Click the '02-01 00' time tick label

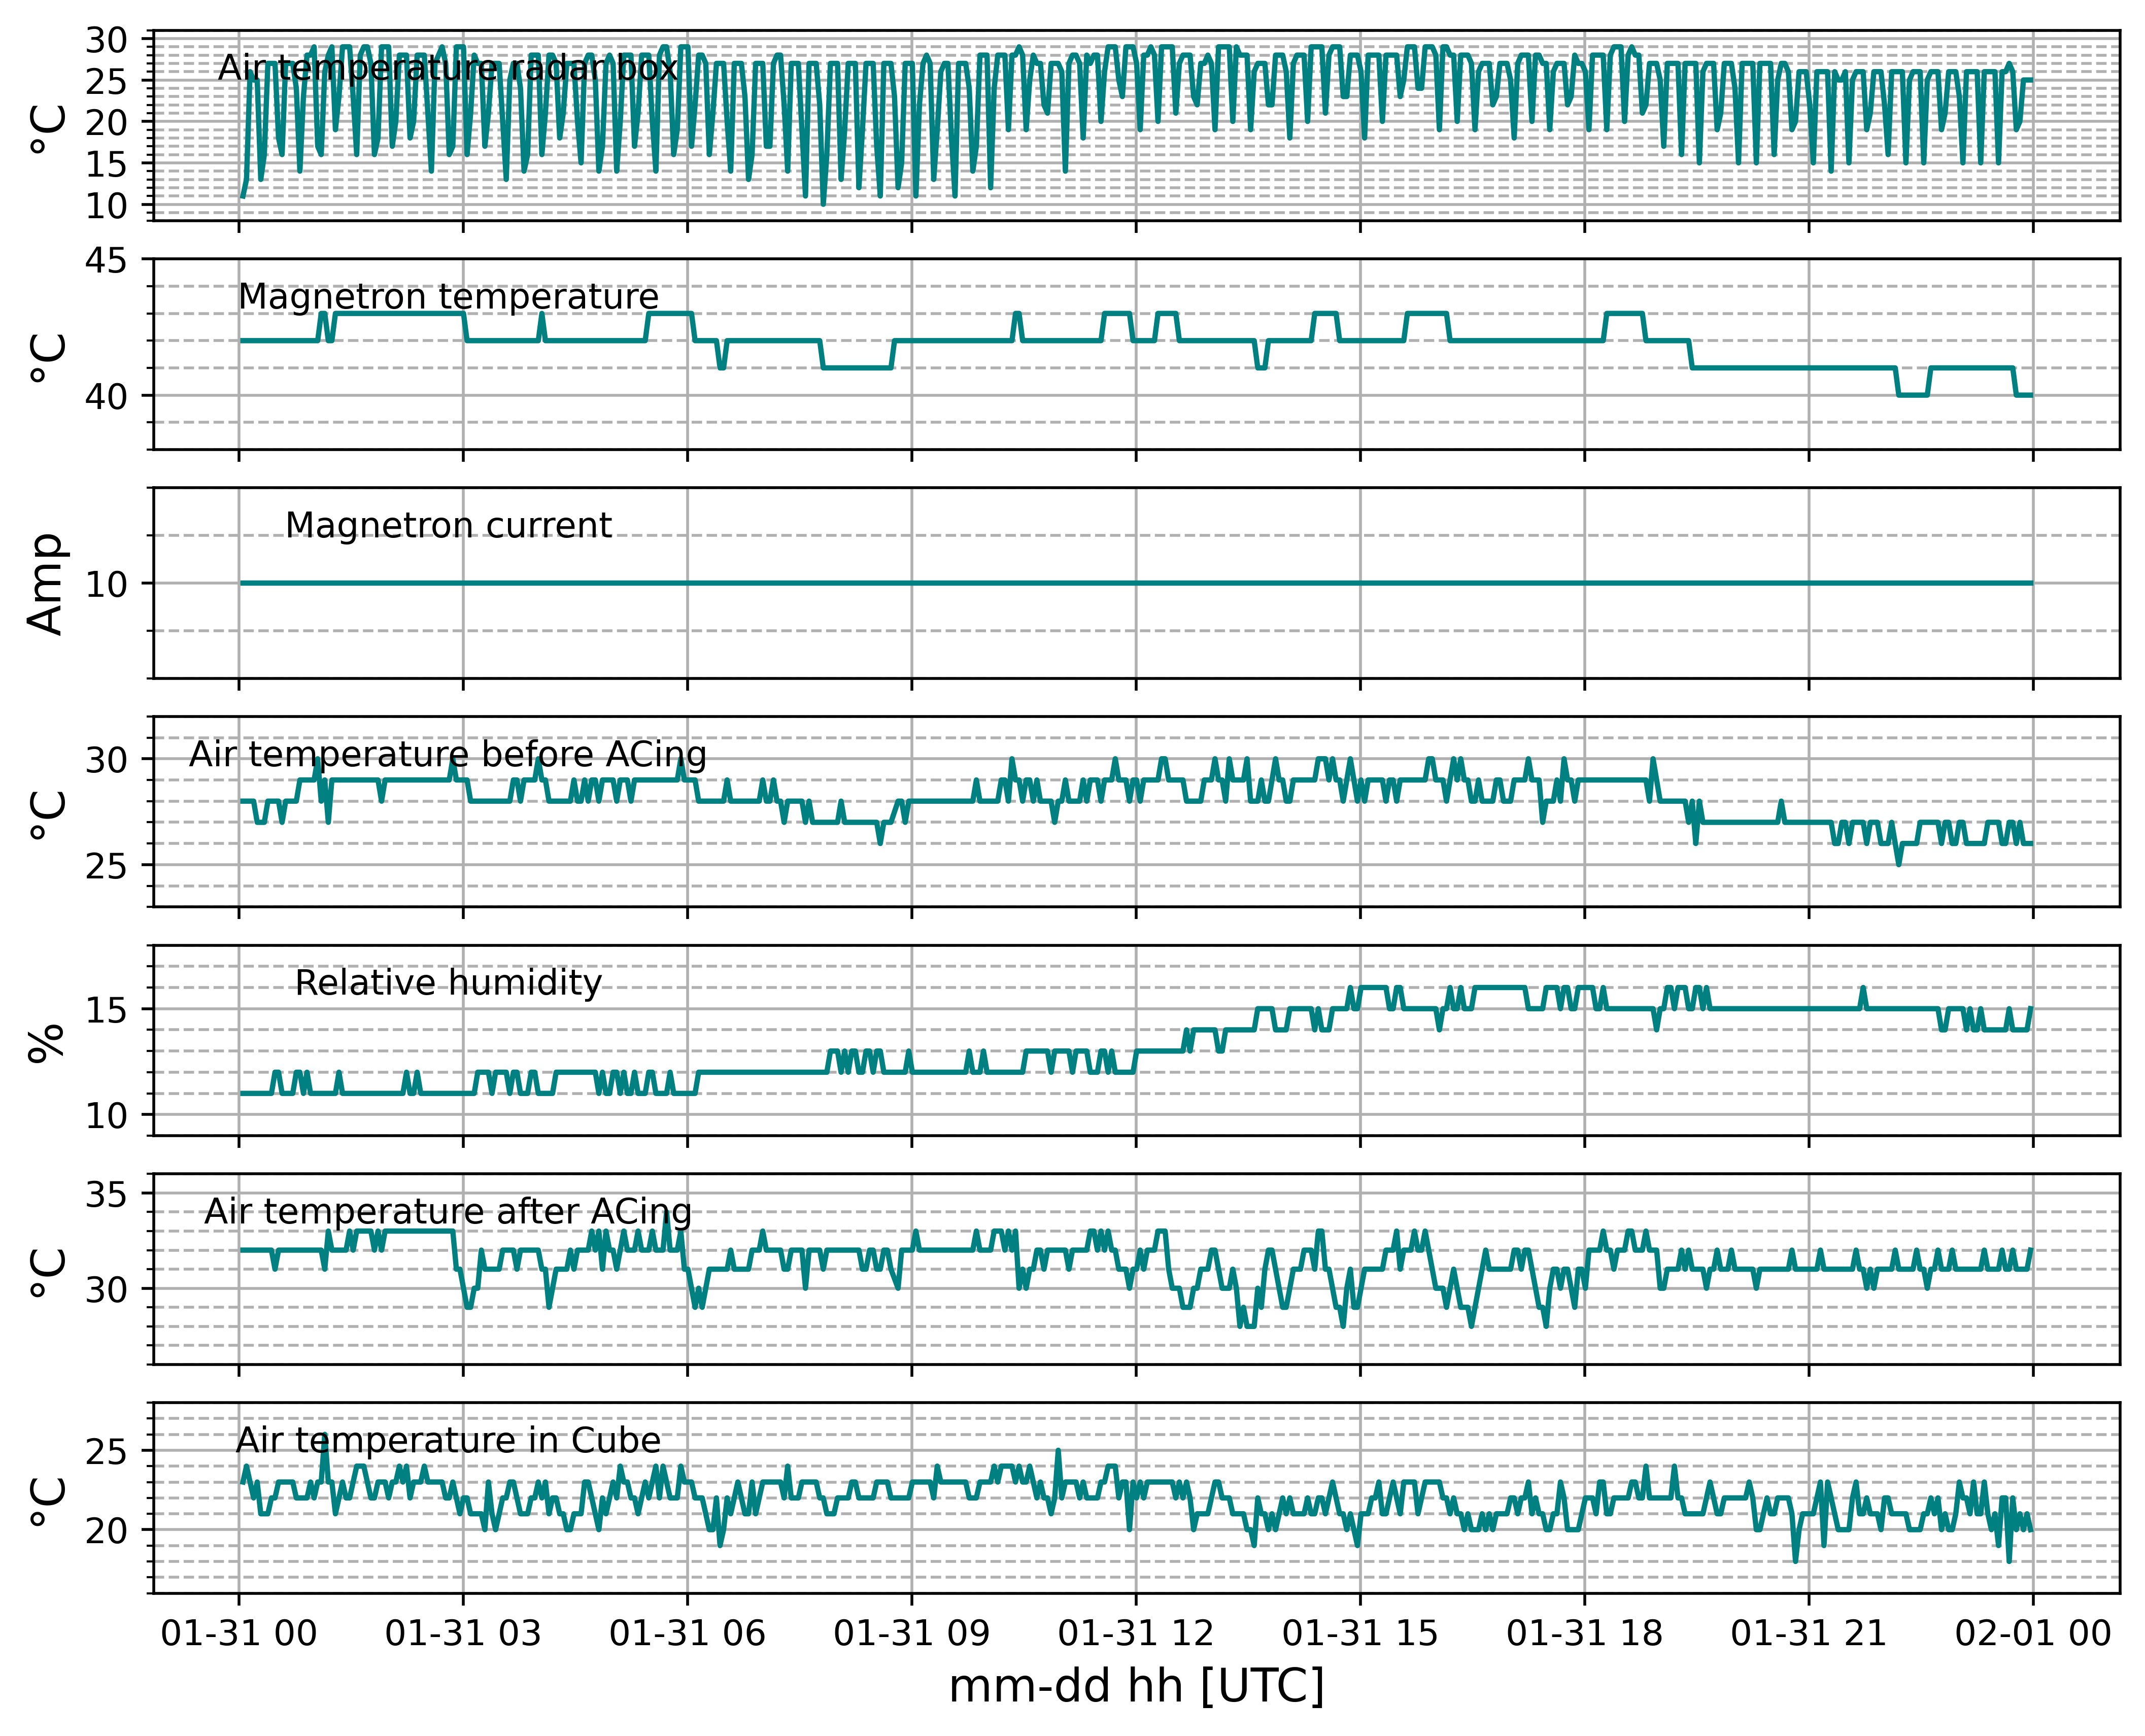point(2033,1634)
